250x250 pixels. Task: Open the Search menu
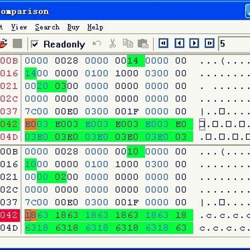tap(47, 27)
